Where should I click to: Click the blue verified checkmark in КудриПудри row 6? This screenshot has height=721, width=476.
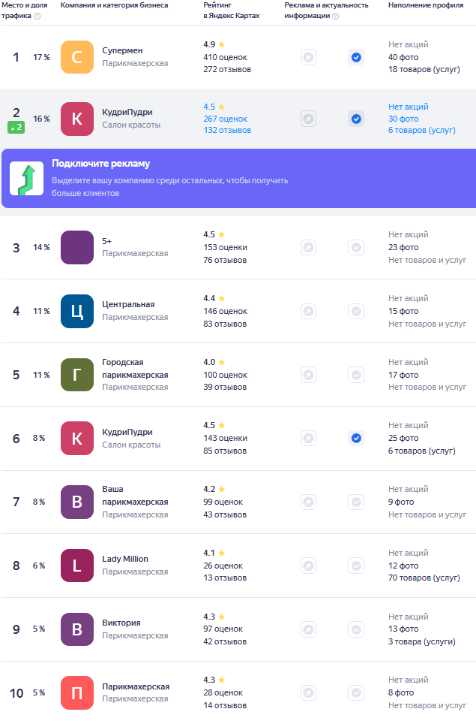(x=356, y=438)
